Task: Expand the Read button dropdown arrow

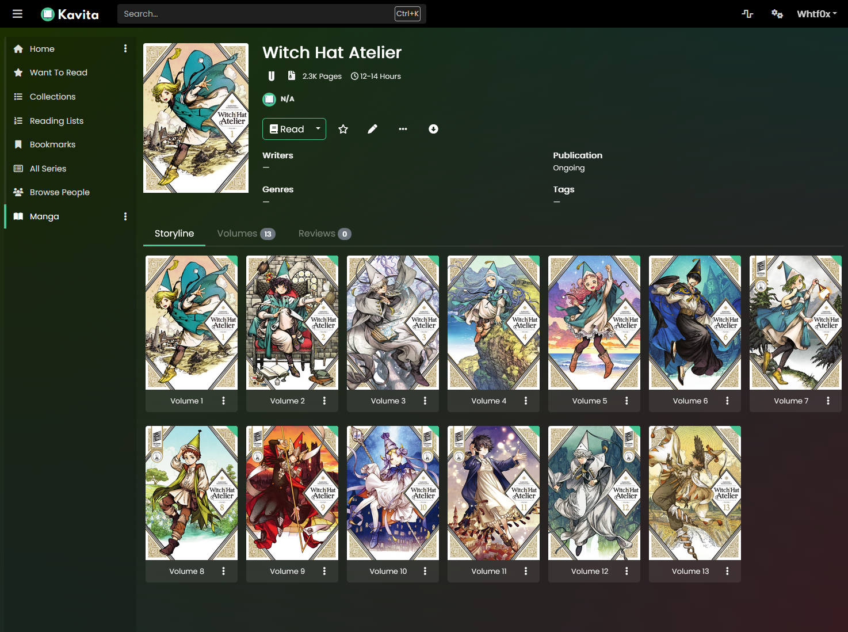Action: tap(318, 129)
